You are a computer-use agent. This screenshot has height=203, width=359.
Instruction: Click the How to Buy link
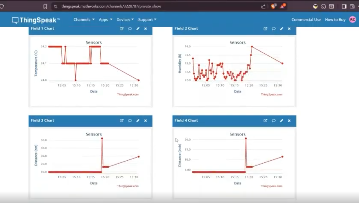335,20
